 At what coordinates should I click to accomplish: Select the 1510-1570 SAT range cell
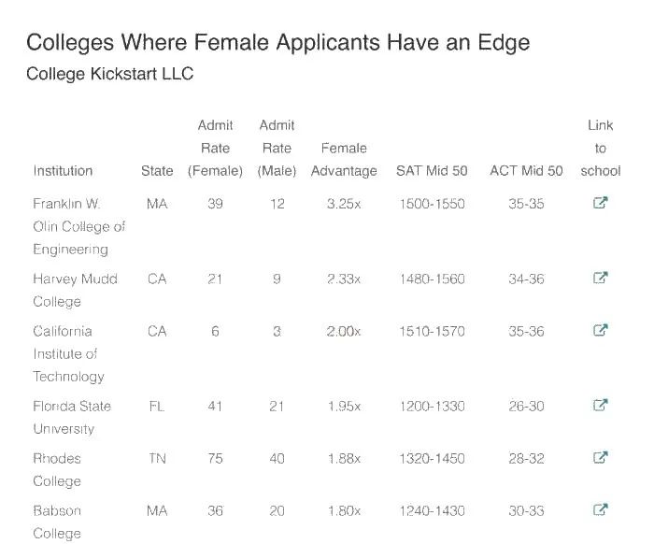coord(432,331)
